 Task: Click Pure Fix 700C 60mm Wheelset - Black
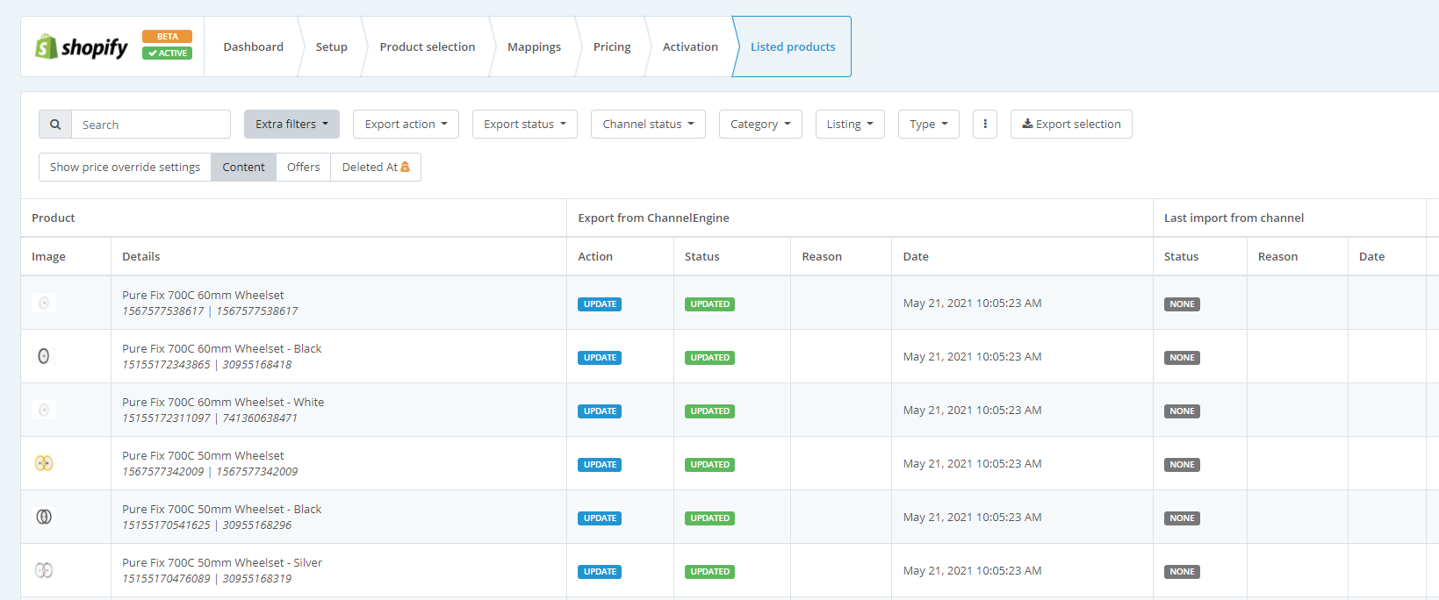click(x=221, y=348)
